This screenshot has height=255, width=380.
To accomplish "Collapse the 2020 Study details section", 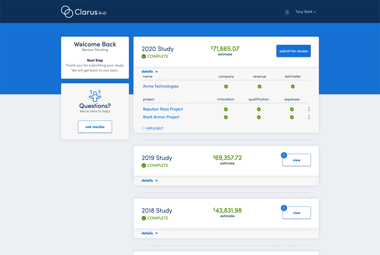I will 150,71.
